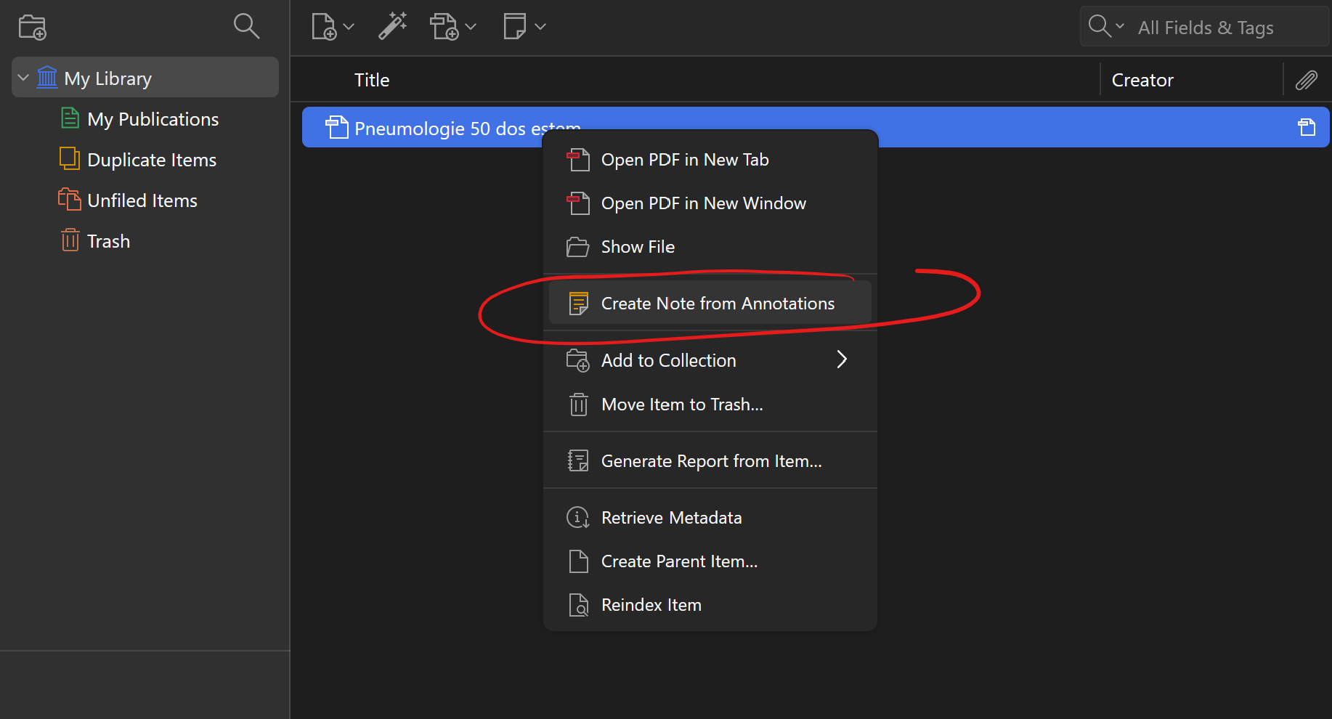The image size is (1332, 719).
Task: Click the My Publications document icon
Action: coord(70,118)
